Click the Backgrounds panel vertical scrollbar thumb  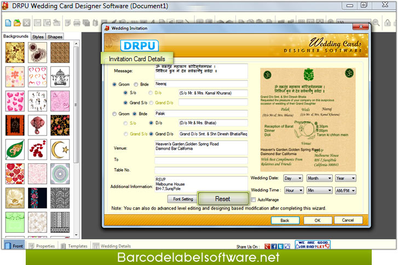76,104
